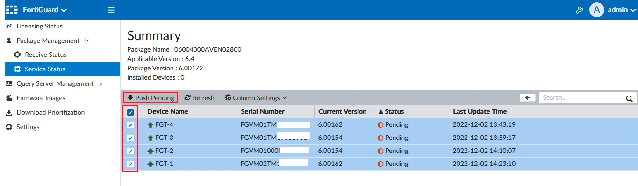Click Query Server Management card icon
638x186 pixels.
tap(9, 83)
